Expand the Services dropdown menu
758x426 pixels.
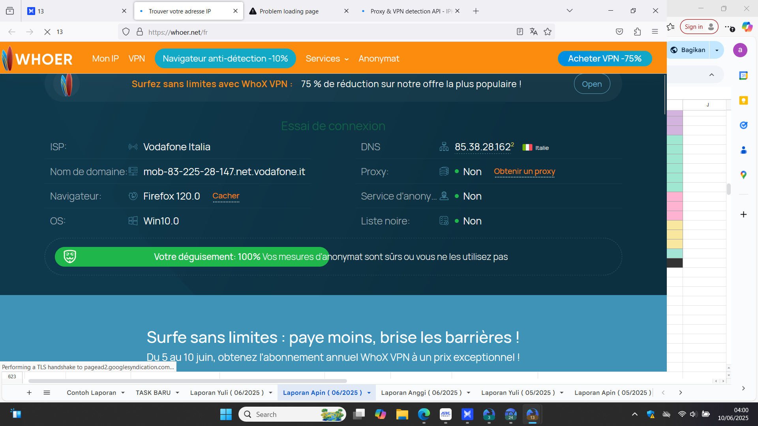(x=327, y=59)
